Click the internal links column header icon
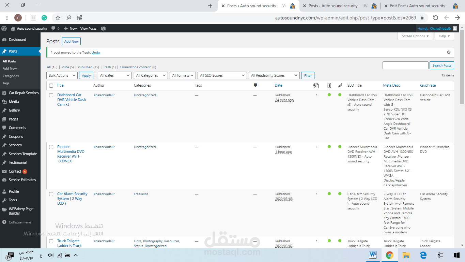465x262 pixels. pos(316,85)
